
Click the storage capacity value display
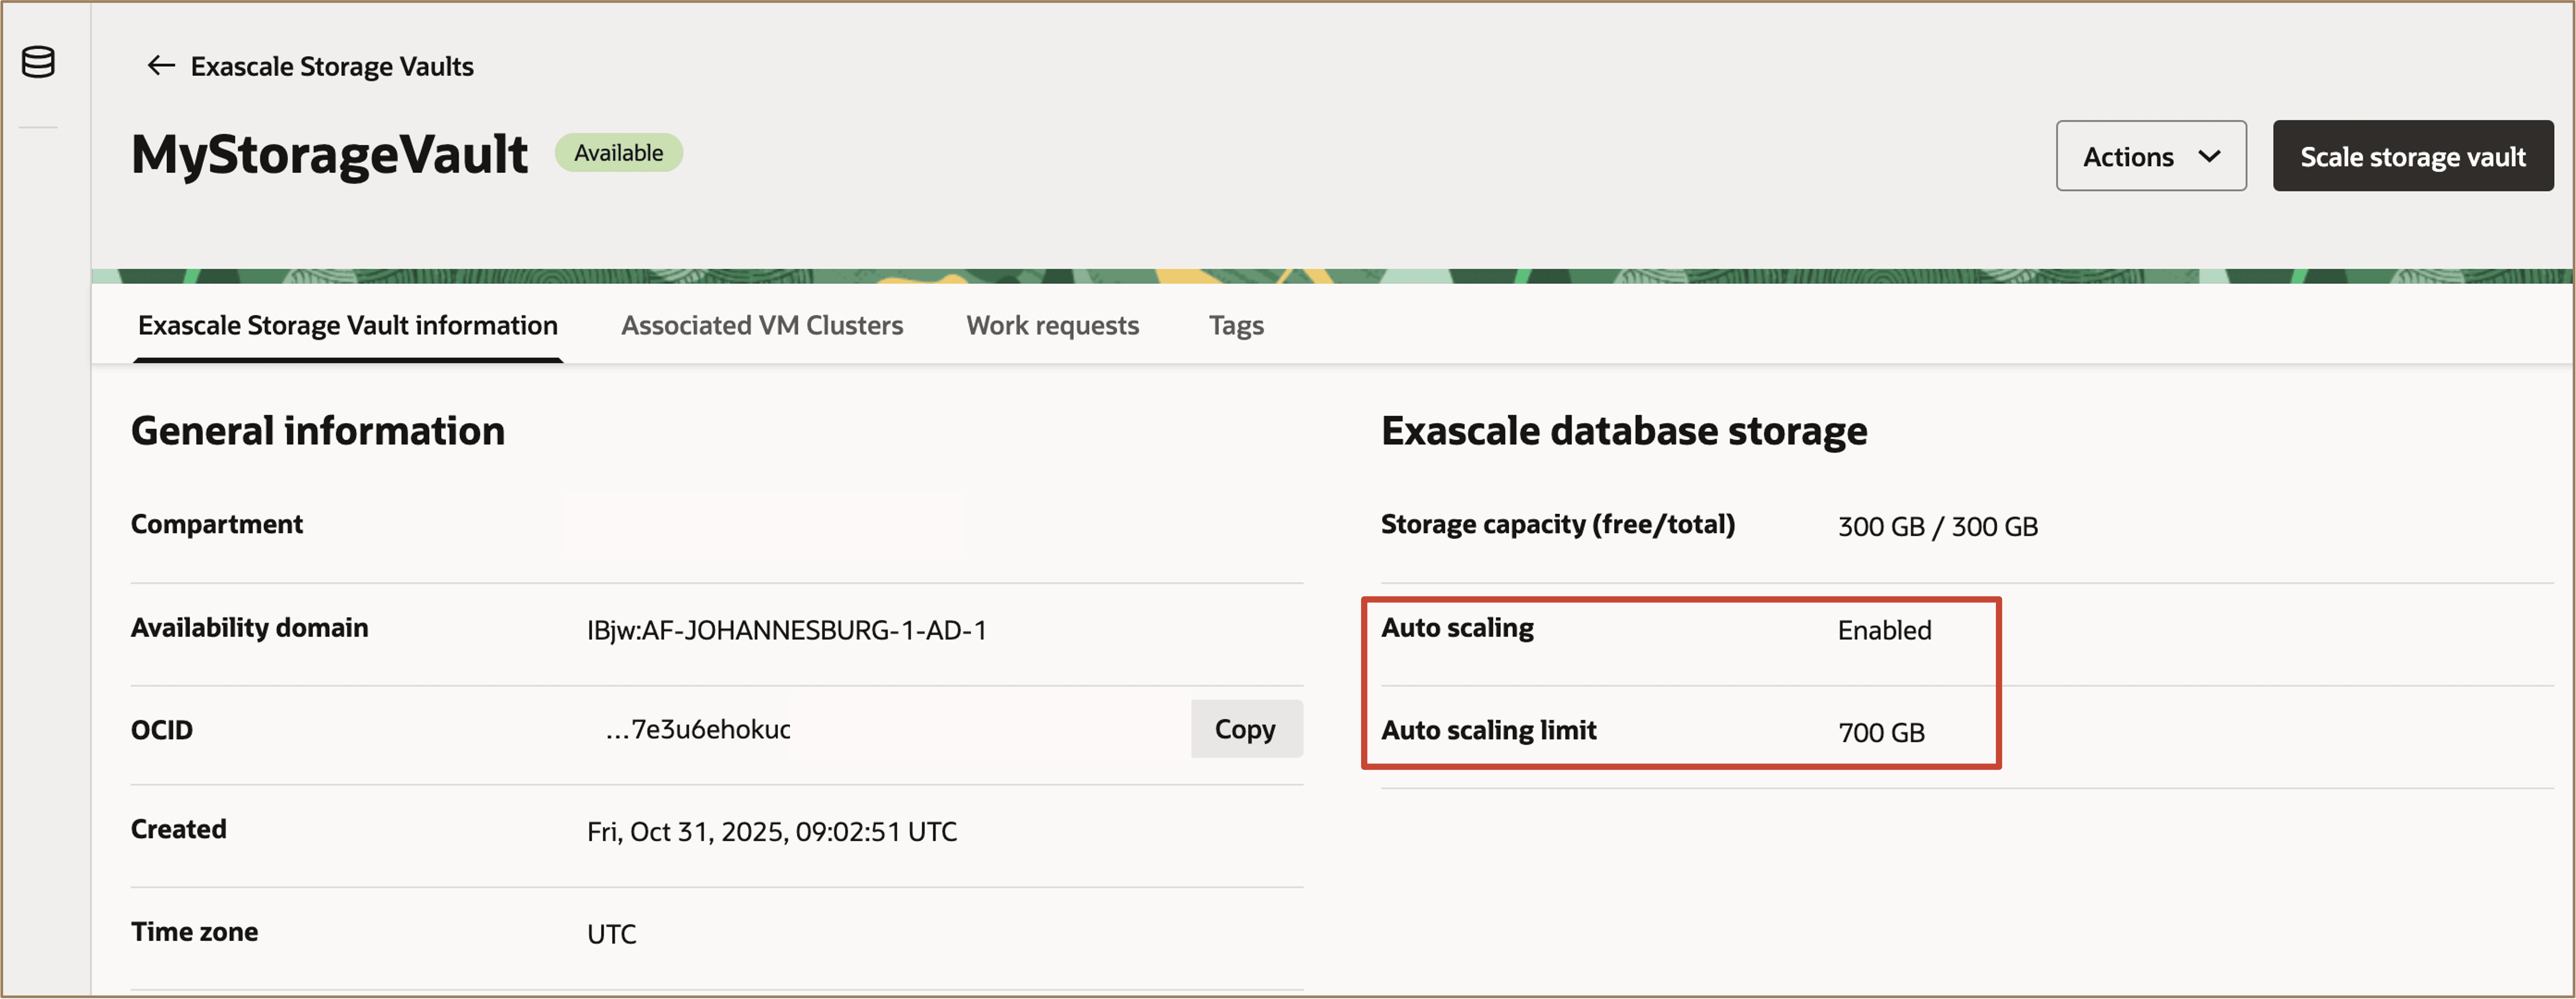coord(1937,525)
